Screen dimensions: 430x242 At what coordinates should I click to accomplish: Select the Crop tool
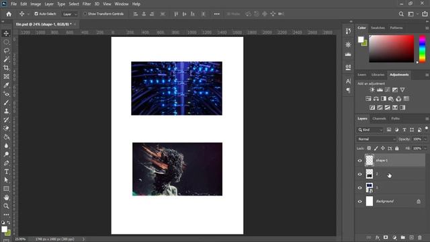(x=6, y=68)
